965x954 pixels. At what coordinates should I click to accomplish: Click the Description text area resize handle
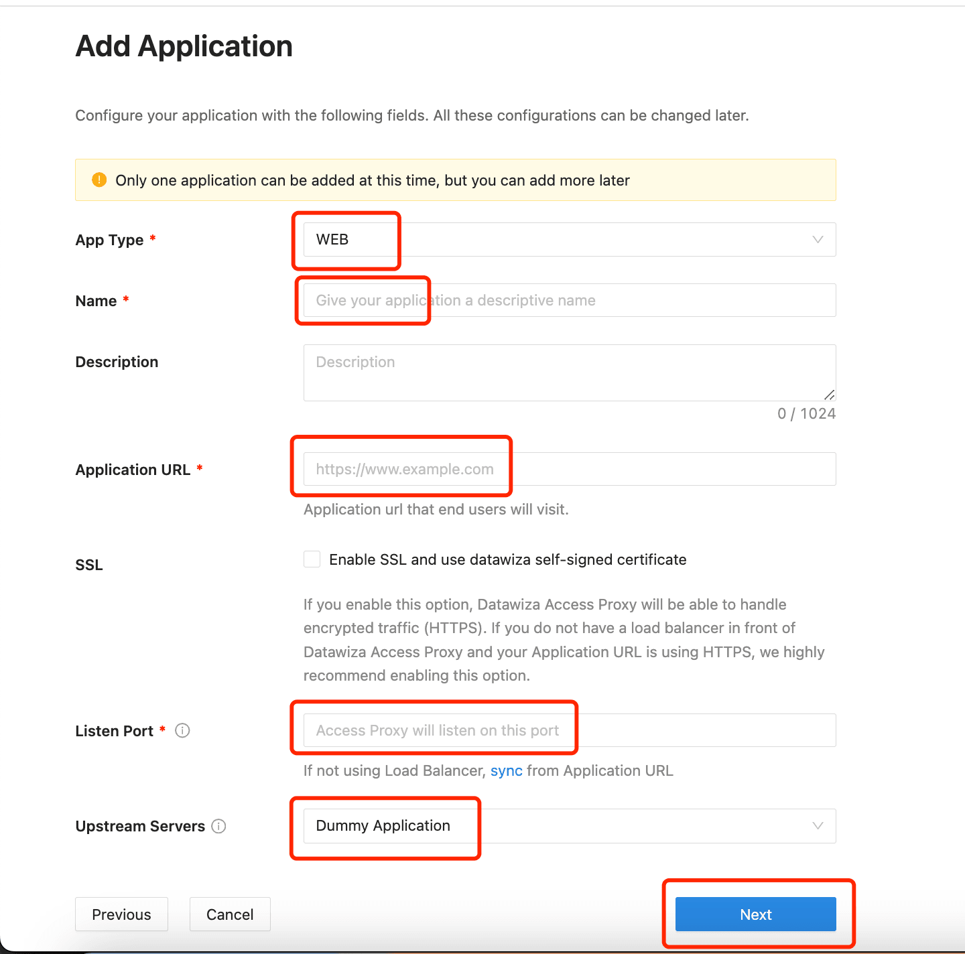830,395
